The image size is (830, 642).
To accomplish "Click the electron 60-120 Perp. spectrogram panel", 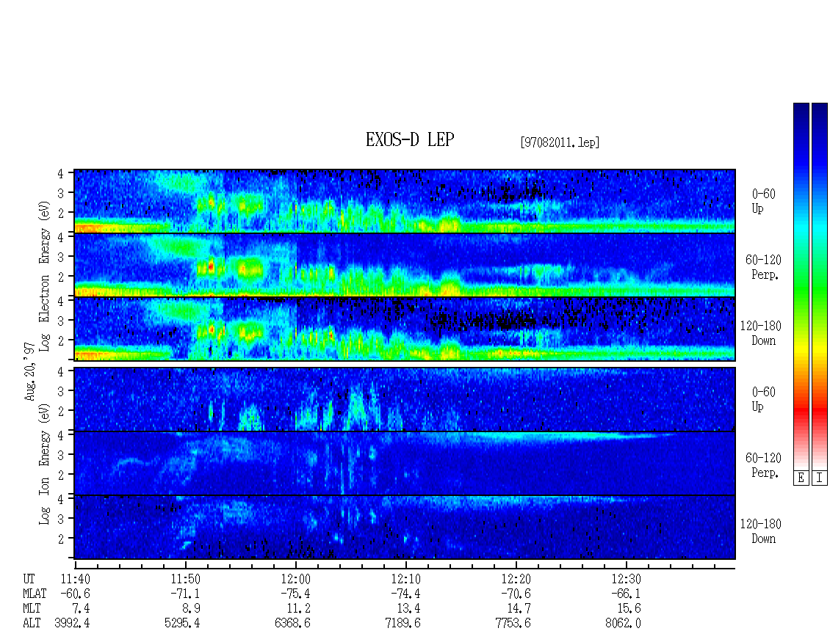I will [x=405, y=265].
